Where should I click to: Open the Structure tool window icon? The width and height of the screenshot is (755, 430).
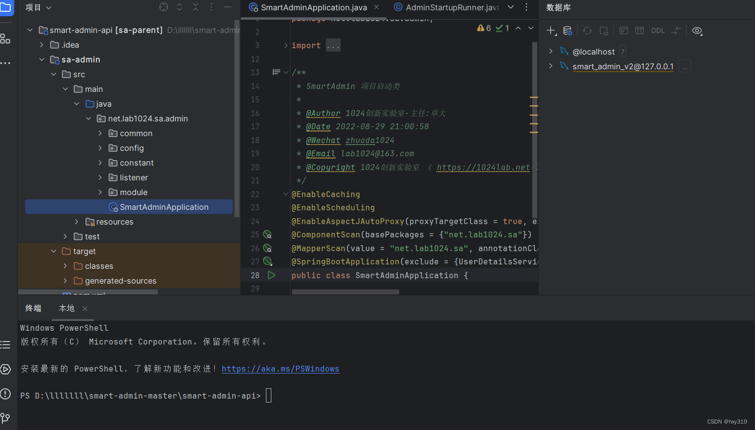(x=5, y=39)
